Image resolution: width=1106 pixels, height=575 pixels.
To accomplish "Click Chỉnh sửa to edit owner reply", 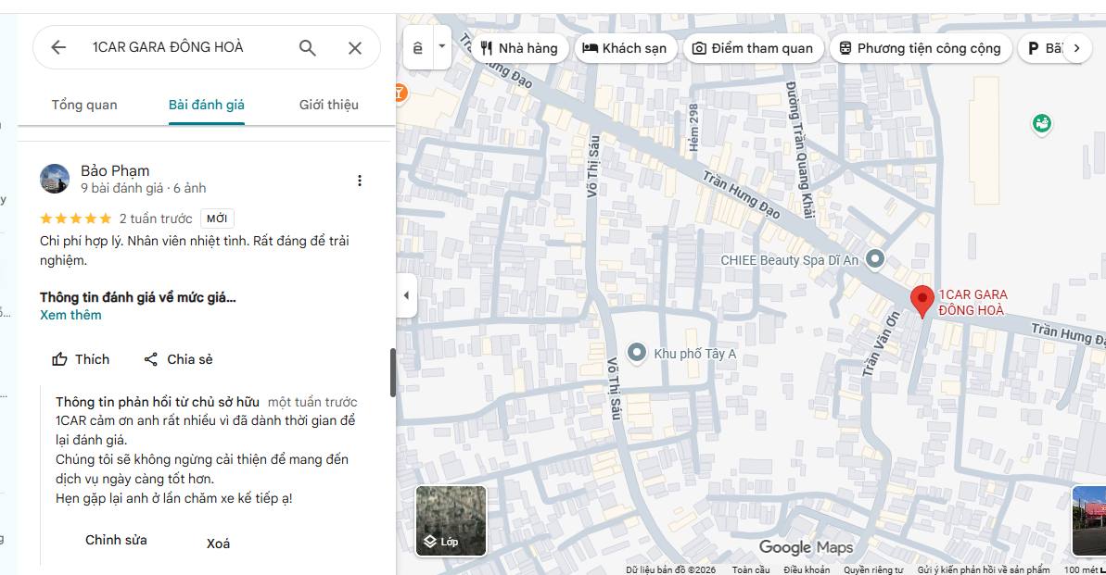I will 117,541.
